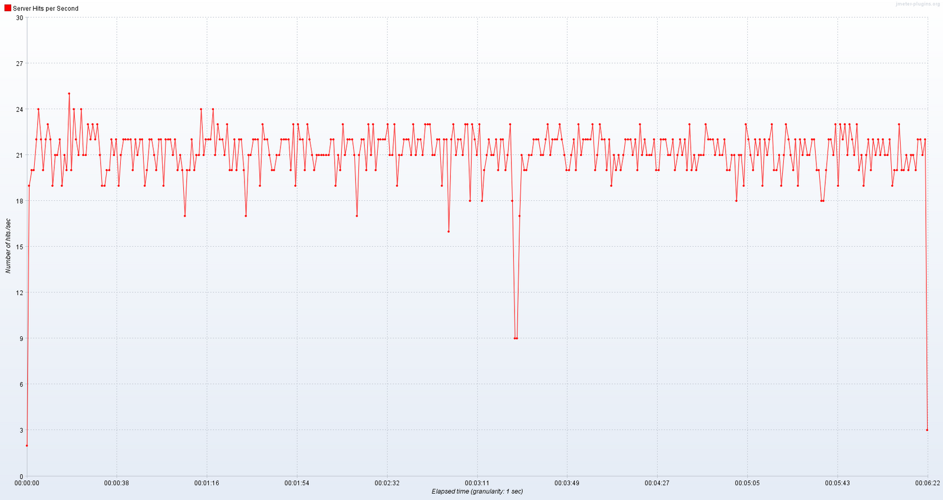Screen dimensions: 943x500
Task: Click the 00:01:54 x-axis time label
Action: 297,483
